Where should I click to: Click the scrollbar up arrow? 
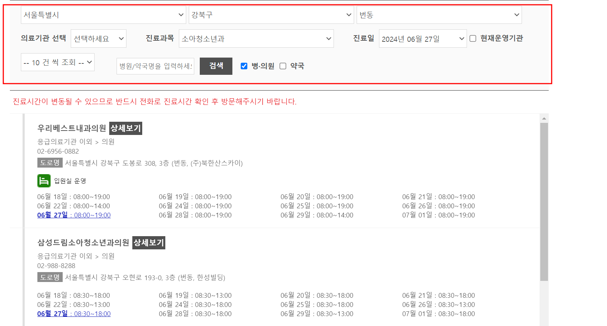(x=544, y=118)
